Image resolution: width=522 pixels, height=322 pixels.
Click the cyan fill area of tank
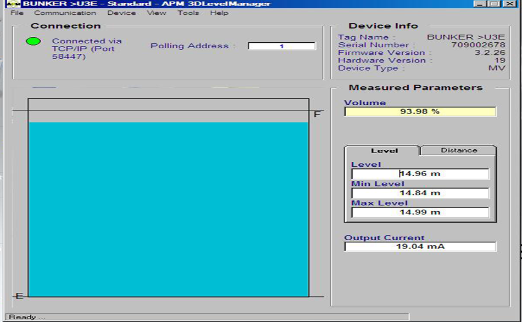click(169, 210)
